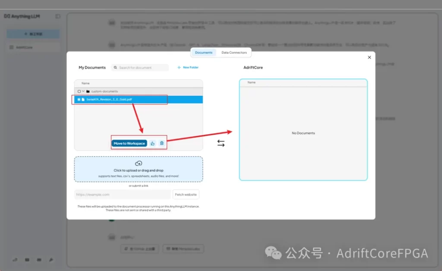
Task: Click the Name column header in My Documents
Action: pyautogui.click(x=85, y=83)
